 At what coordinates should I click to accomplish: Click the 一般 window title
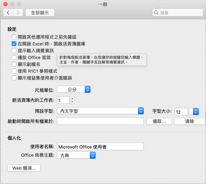[103, 4]
